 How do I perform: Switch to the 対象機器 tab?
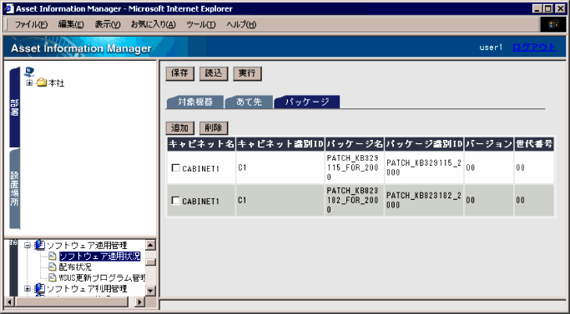click(195, 102)
